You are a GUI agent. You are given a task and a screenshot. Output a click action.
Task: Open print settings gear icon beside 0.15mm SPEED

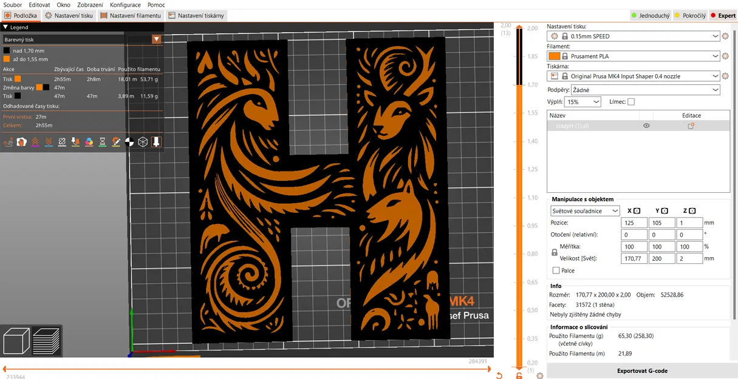tap(725, 36)
